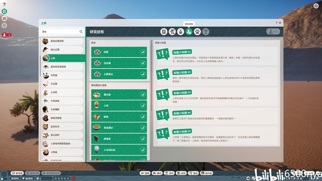Viewport: 322px width, 181px height.
Task: Click the checkmark on the 土豚黃瓜 row
Action: point(143,74)
